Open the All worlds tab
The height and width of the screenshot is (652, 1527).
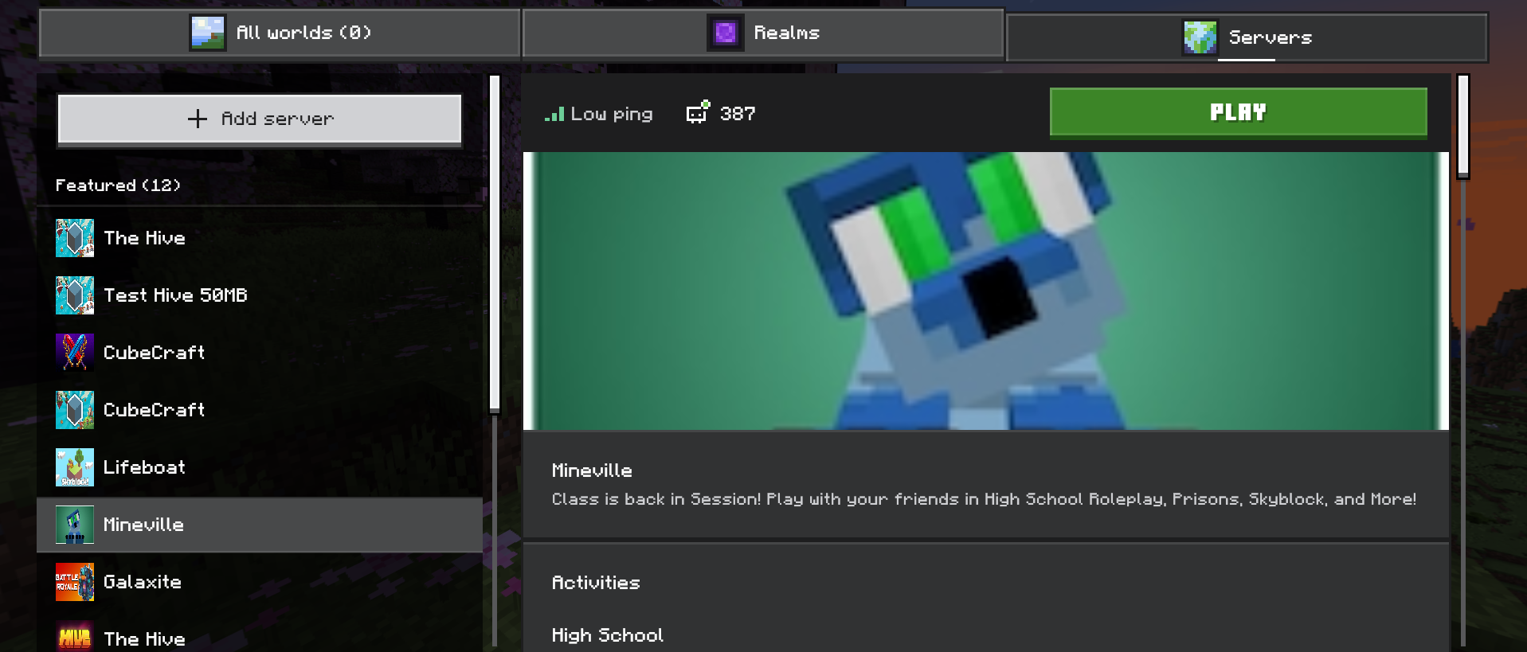click(x=280, y=33)
